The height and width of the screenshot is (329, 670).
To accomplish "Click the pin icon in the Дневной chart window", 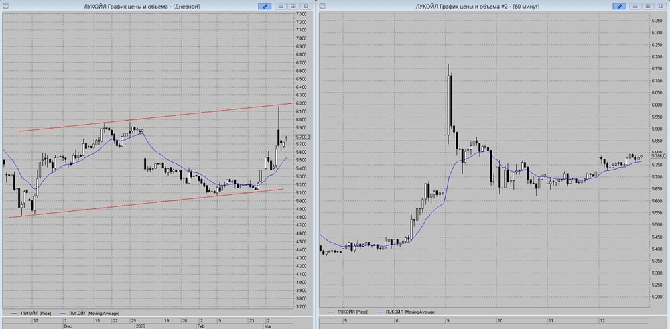I will pos(264,7).
